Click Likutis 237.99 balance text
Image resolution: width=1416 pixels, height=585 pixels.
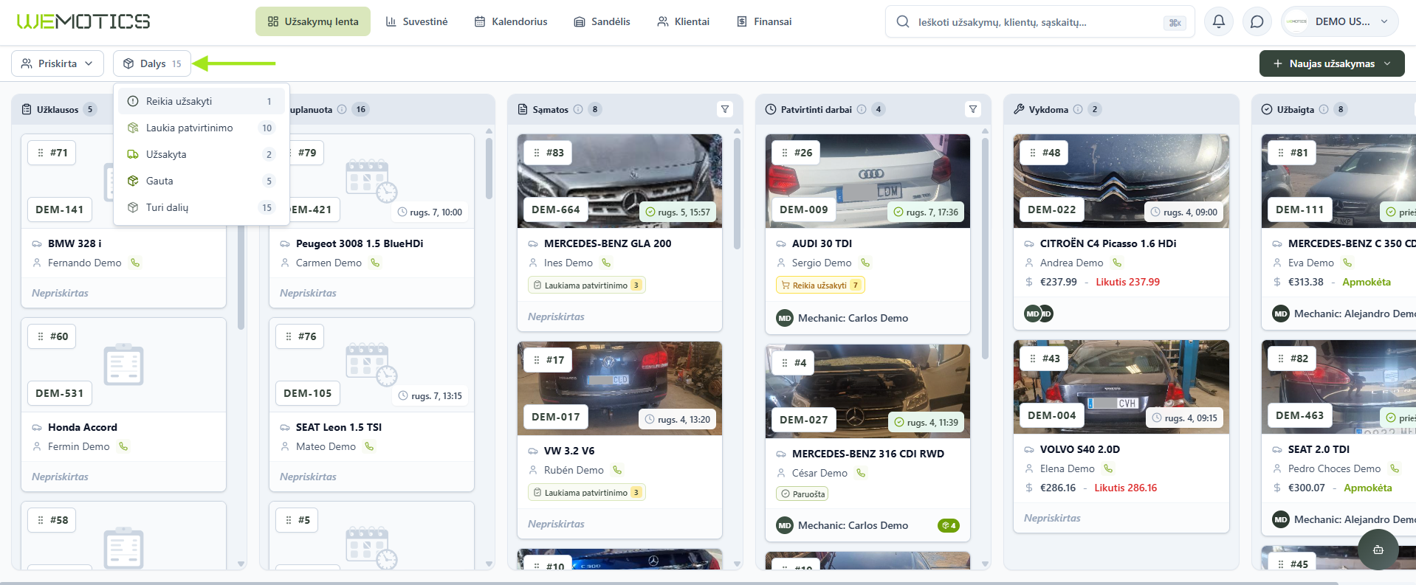point(1127,282)
